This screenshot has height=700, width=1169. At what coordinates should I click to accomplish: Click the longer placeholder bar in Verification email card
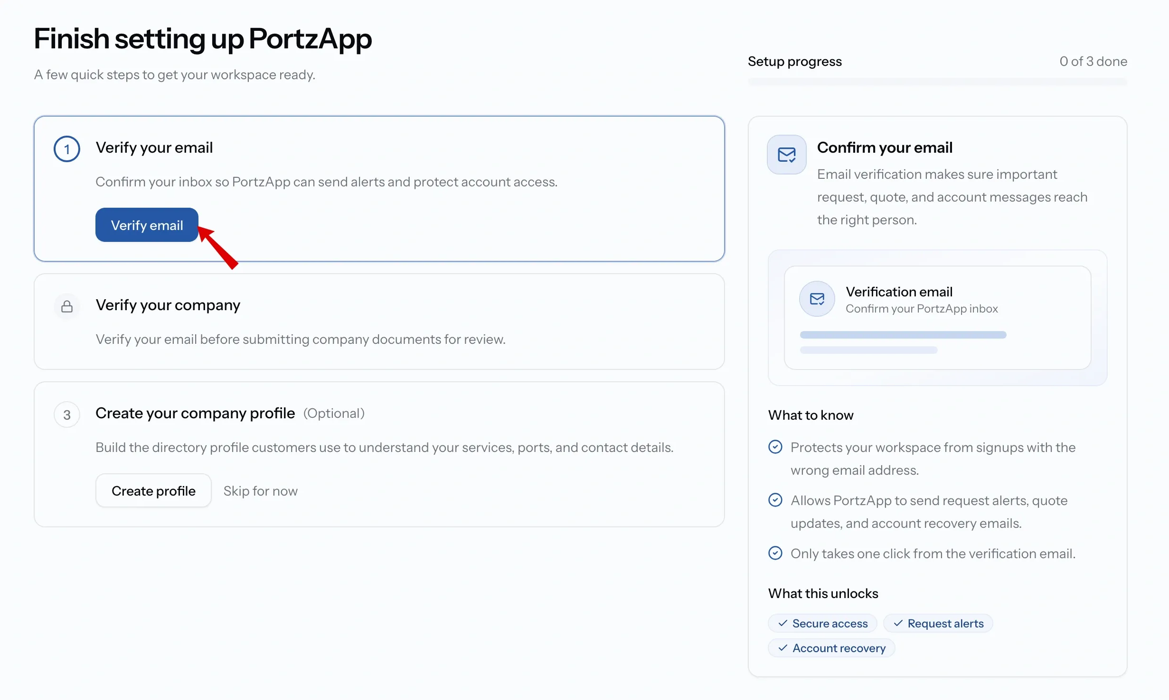click(903, 335)
